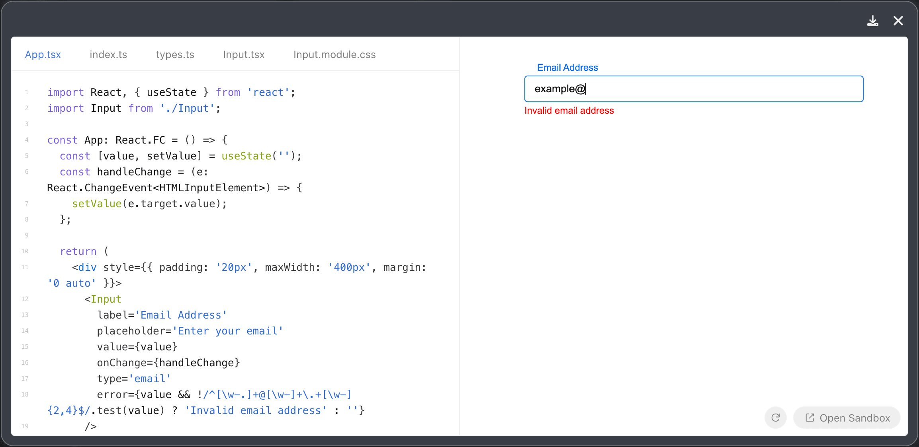Select the App.tsx tab
The height and width of the screenshot is (447, 919).
[x=43, y=54]
